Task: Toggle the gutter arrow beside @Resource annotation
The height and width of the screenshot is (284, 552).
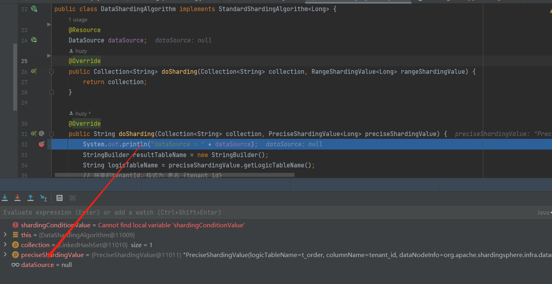Action: (x=49, y=24)
